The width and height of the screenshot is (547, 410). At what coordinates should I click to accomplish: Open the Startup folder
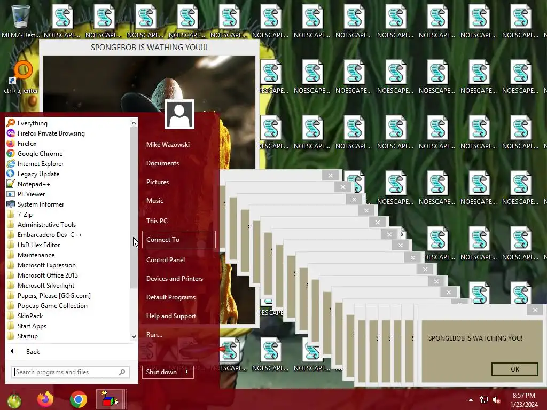68,336
